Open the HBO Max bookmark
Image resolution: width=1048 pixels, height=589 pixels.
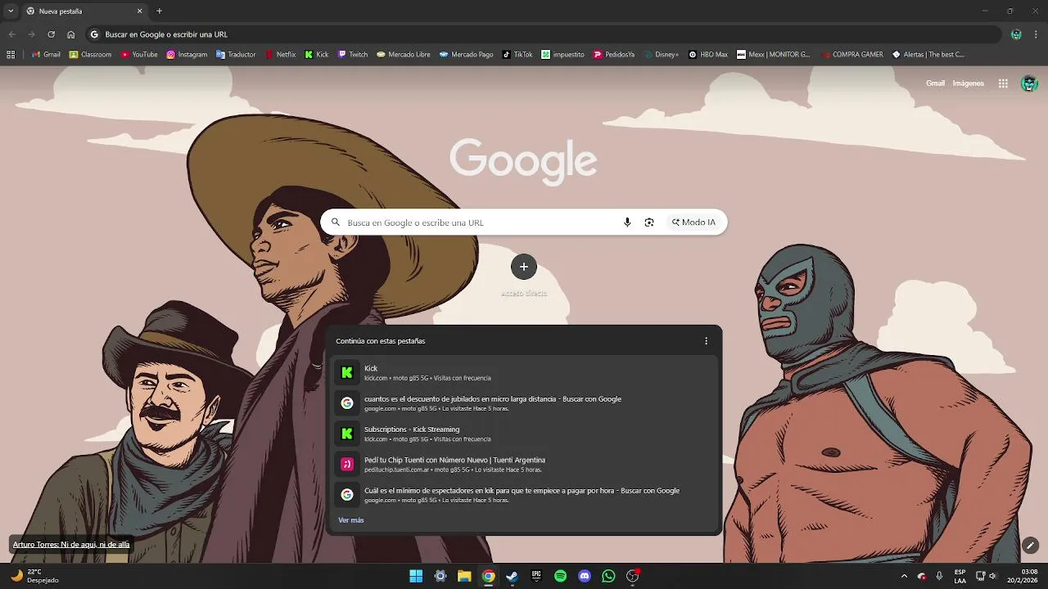coord(708,55)
